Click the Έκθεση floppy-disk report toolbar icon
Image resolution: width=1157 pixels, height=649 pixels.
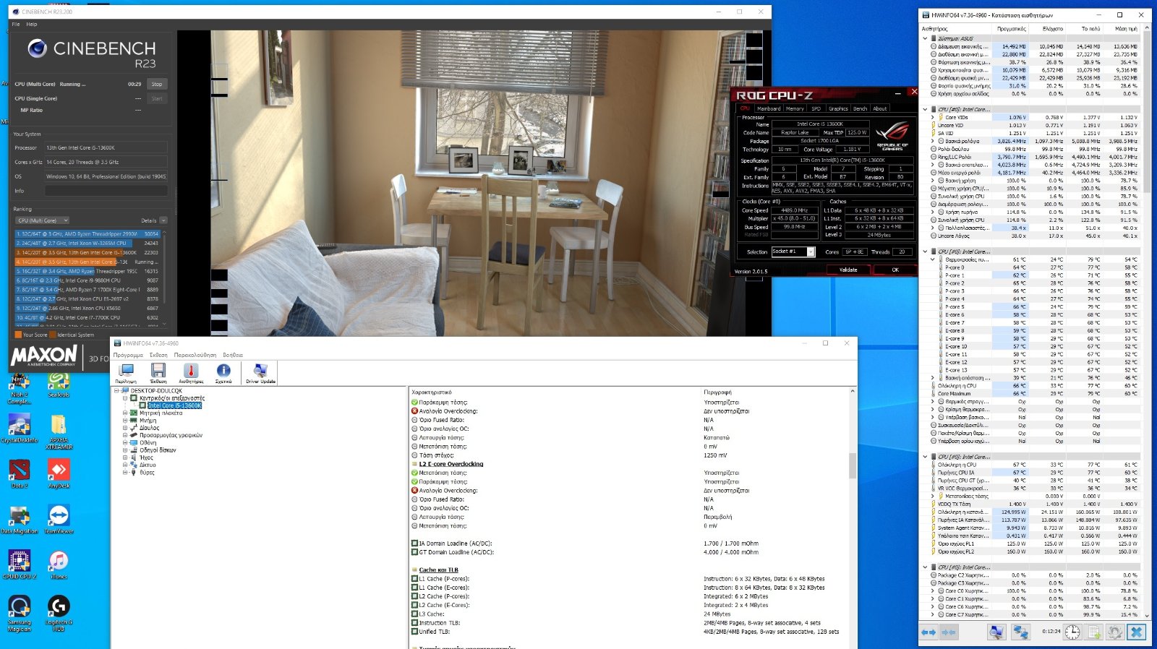click(x=158, y=373)
